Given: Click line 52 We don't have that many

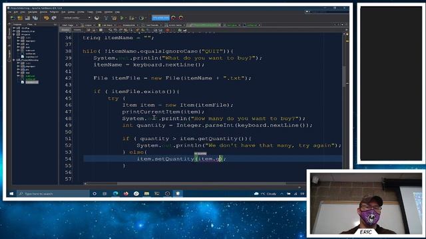Looking at the screenshot, I should 239,145.
